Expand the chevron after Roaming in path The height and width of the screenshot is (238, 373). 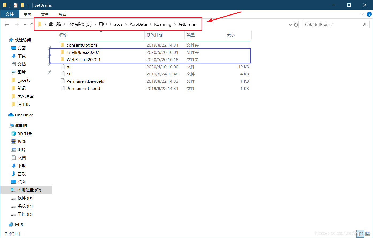pyautogui.click(x=175, y=24)
